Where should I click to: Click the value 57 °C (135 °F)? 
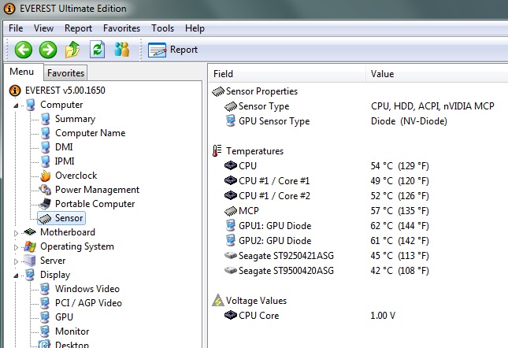tap(399, 211)
